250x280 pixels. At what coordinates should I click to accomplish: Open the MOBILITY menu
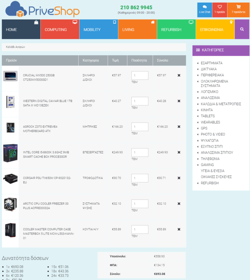tap(99, 29)
